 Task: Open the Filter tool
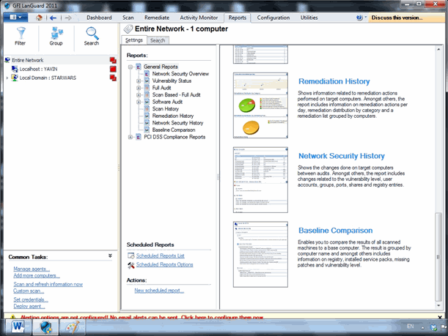[21, 36]
